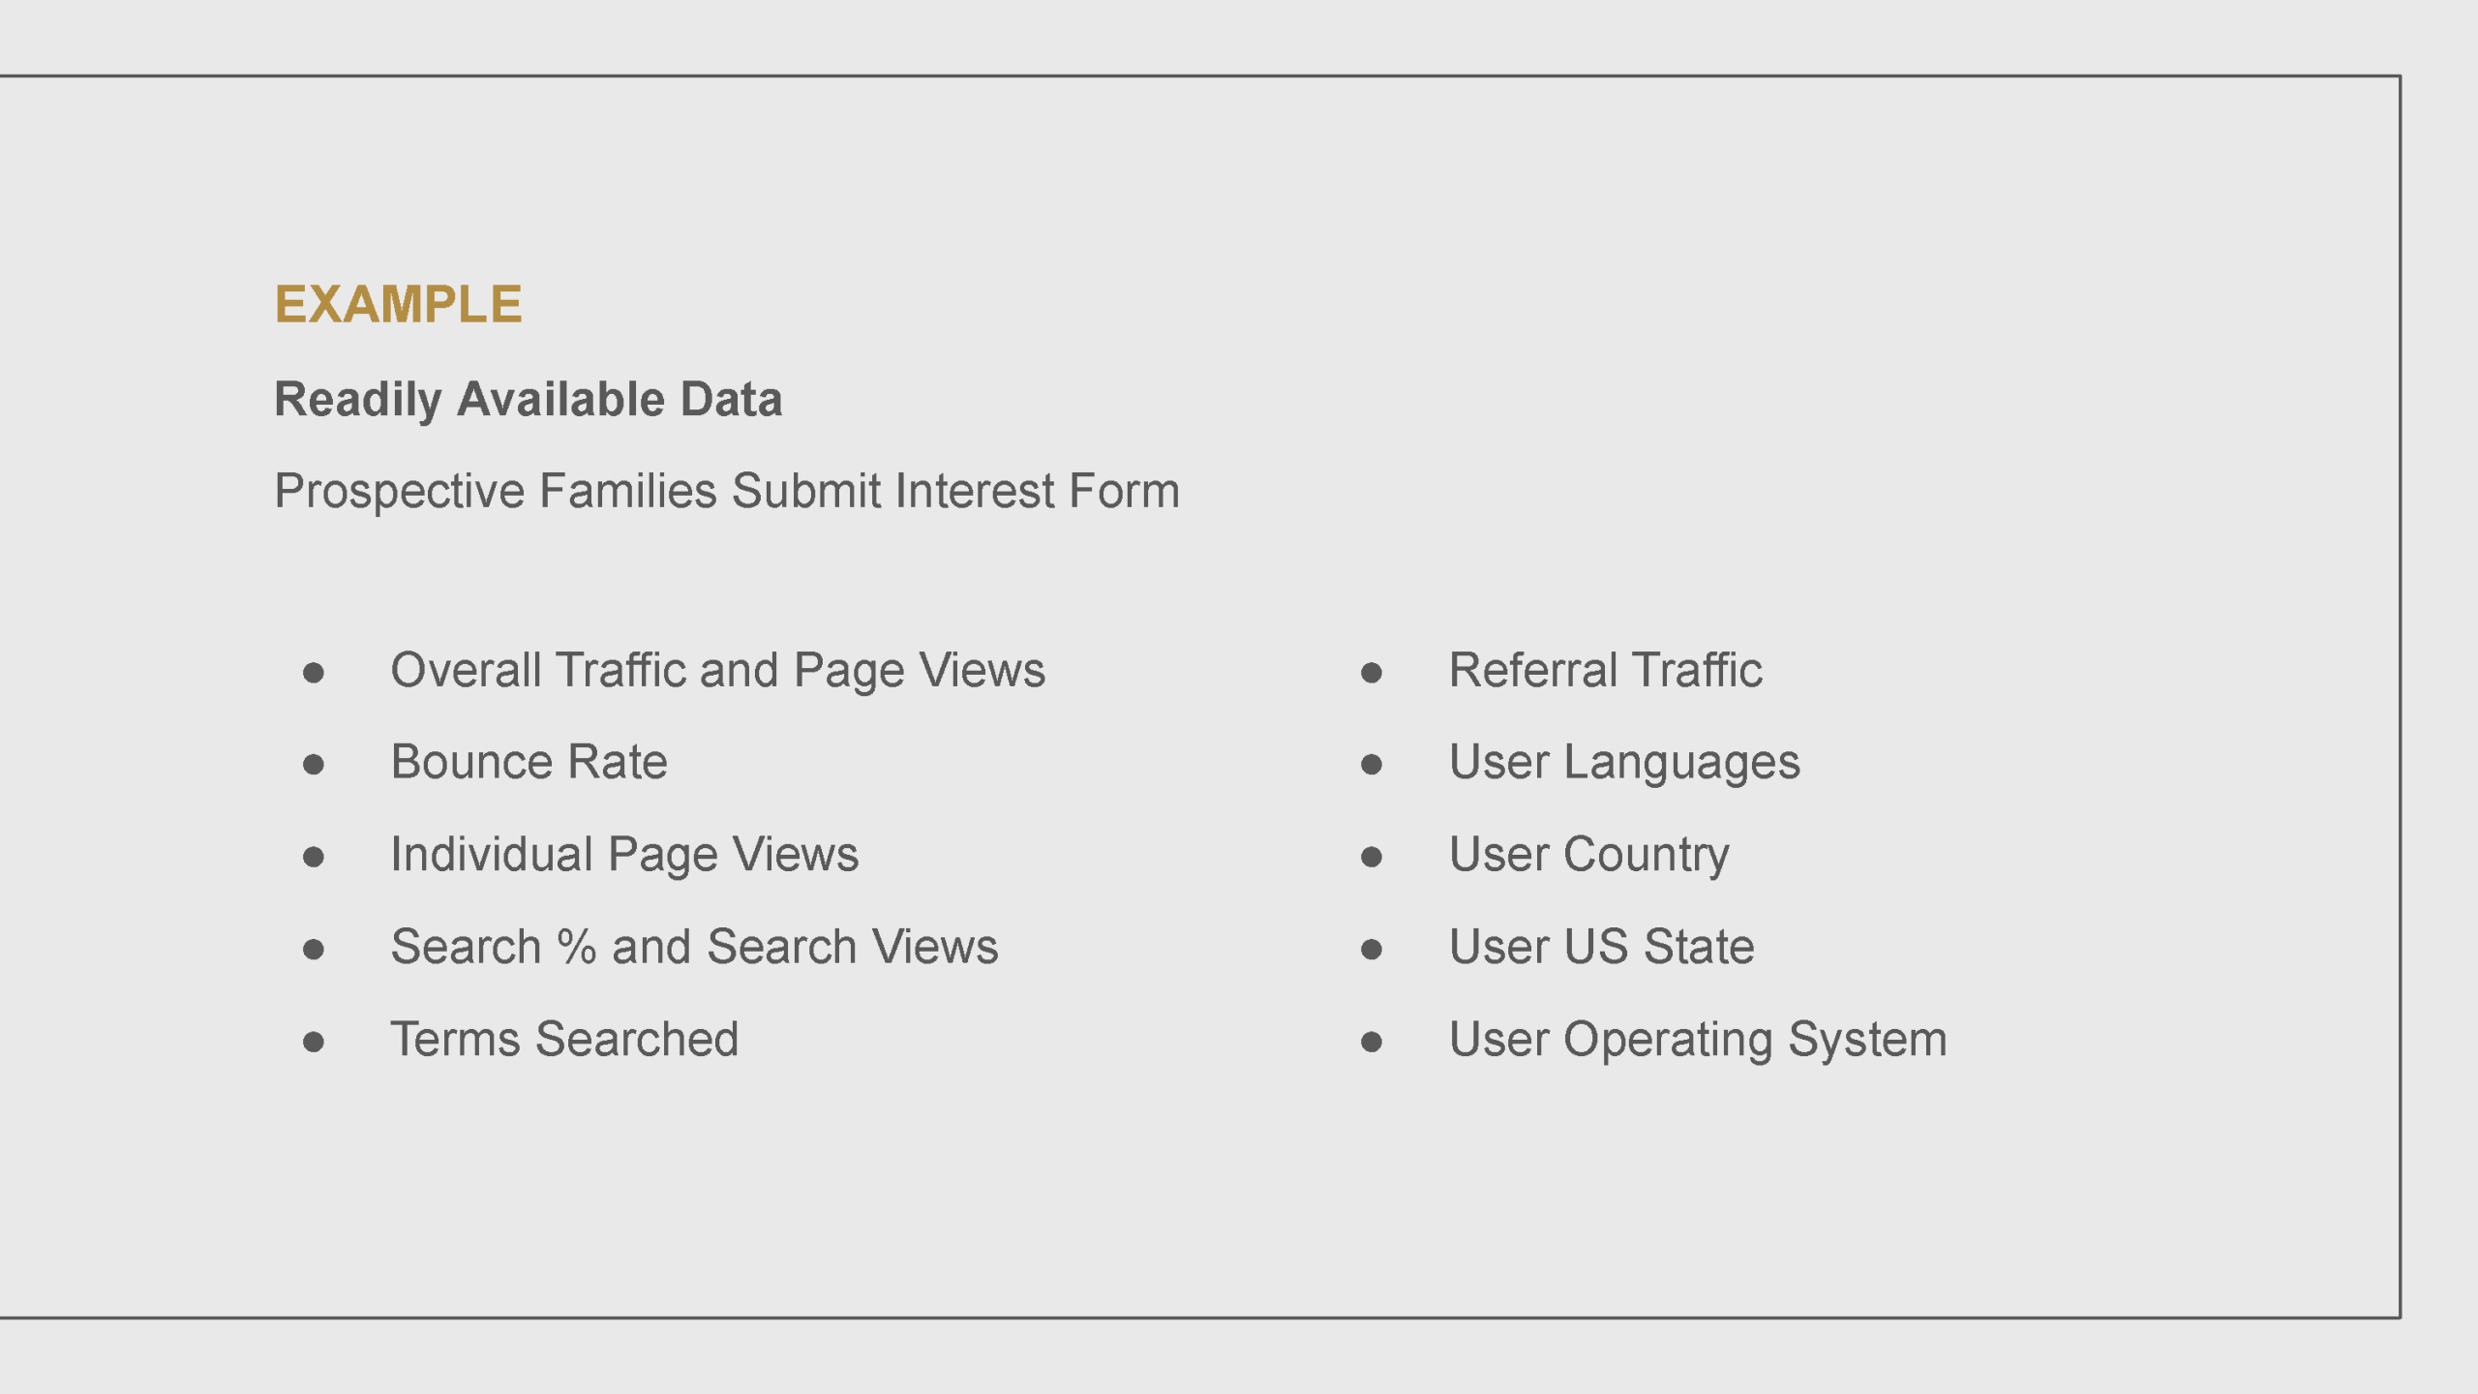This screenshot has width=2478, height=1394.
Task: Select the User US State item
Action: (x=1601, y=947)
